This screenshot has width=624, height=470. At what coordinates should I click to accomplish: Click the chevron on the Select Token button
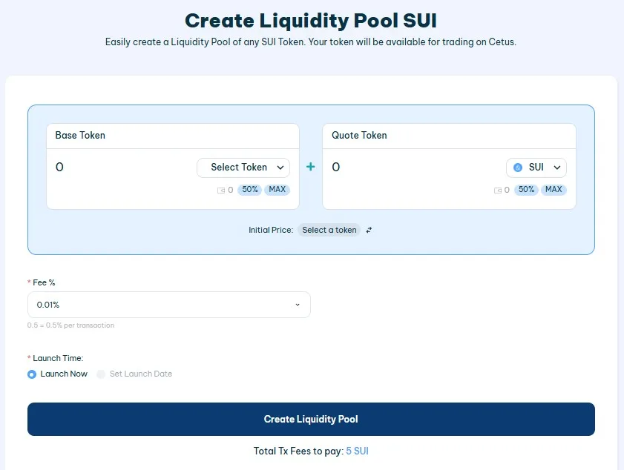coord(282,168)
